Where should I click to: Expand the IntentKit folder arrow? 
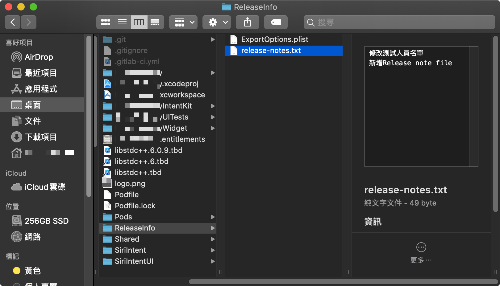point(213,106)
